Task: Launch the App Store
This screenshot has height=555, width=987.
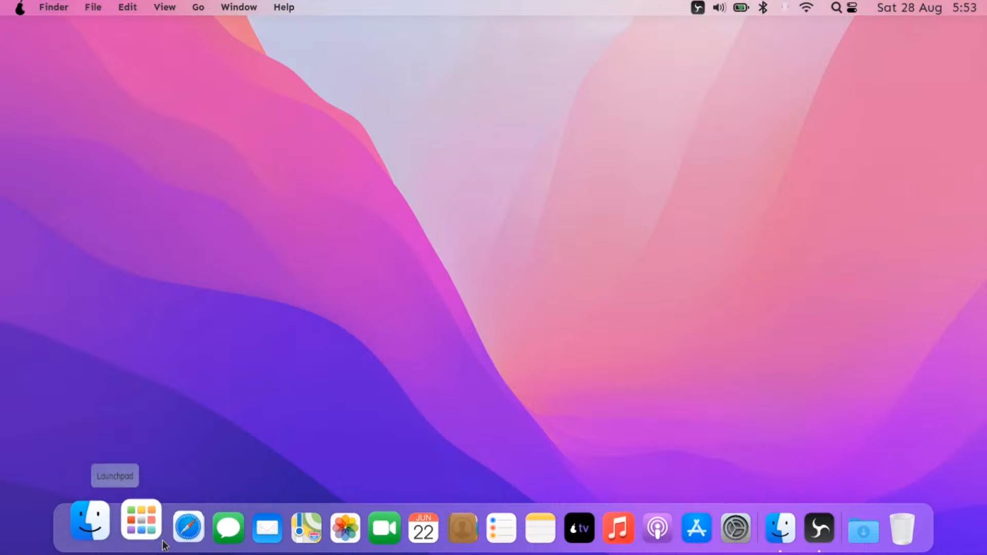Action: pyautogui.click(x=697, y=528)
